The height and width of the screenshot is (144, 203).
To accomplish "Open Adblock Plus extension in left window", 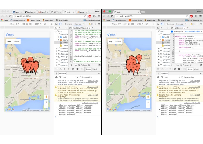I will (x=90, y=16).
